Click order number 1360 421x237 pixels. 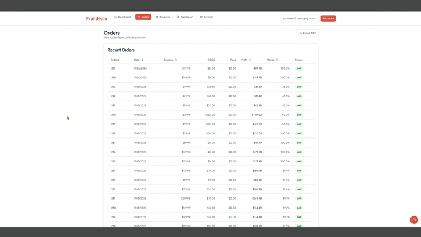113,77
